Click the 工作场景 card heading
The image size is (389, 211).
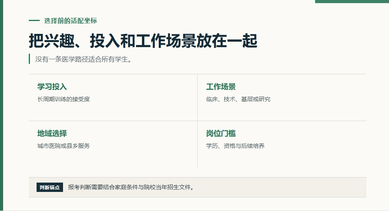click(x=221, y=87)
